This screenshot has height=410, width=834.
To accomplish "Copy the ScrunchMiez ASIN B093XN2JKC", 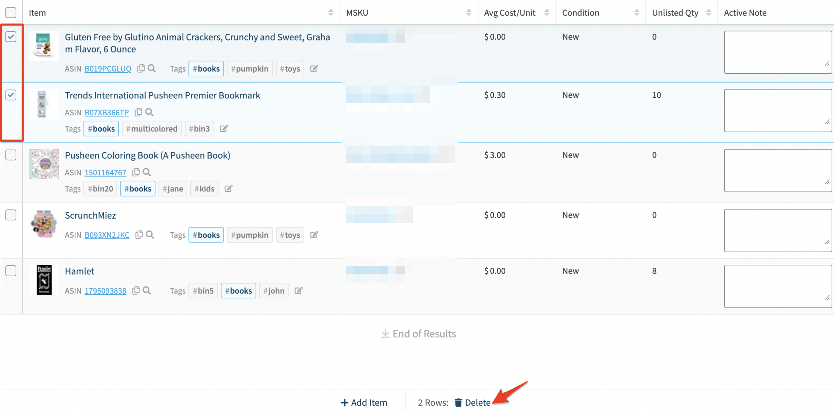I will coord(139,235).
